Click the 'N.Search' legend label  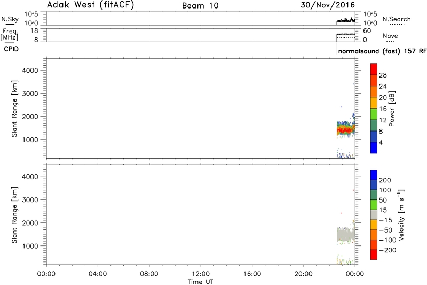(x=397, y=19)
